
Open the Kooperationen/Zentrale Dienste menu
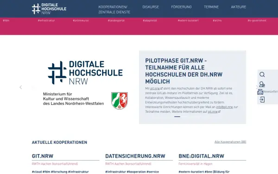(x=114, y=10)
